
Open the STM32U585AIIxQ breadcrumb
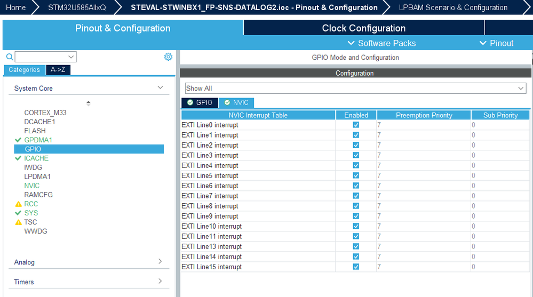tap(77, 7)
